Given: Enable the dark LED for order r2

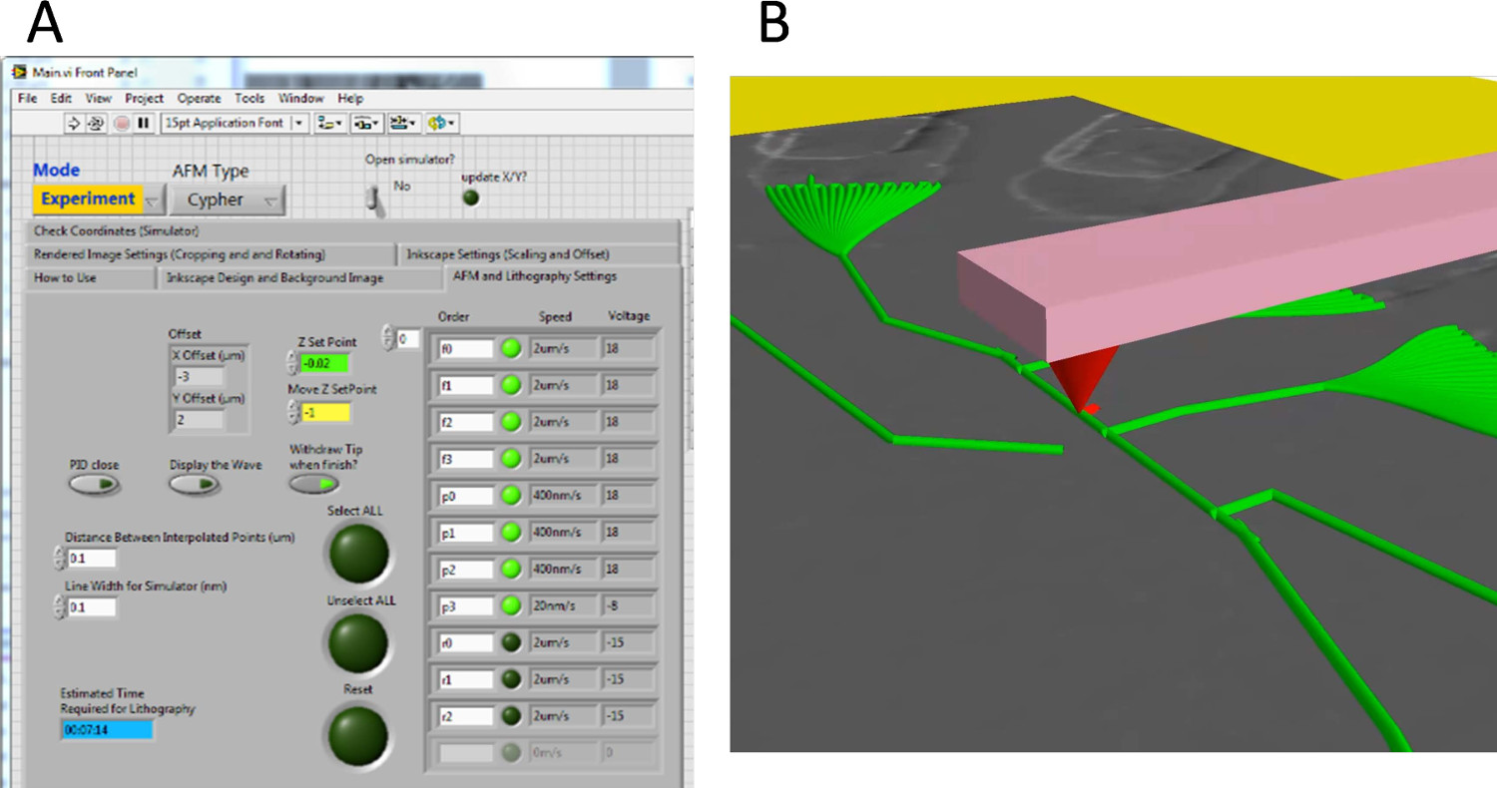Looking at the screenshot, I should pos(512,716).
